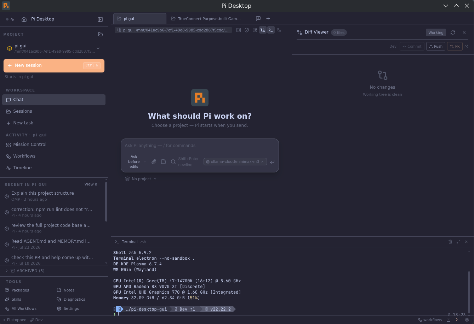Click the Pi stopped status indicator
Image resolution: width=474 pixels, height=324 pixels.
(x=15, y=320)
